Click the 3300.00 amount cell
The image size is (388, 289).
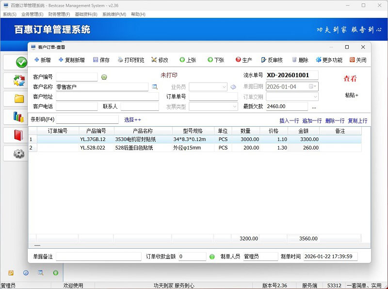(x=304, y=139)
